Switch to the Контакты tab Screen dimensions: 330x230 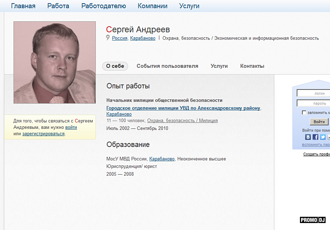(252, 66)
